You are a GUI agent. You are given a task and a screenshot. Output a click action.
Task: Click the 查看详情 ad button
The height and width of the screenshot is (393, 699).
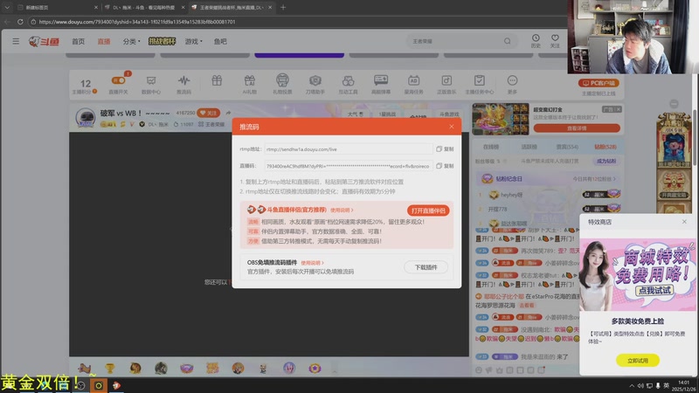[577, 128]
